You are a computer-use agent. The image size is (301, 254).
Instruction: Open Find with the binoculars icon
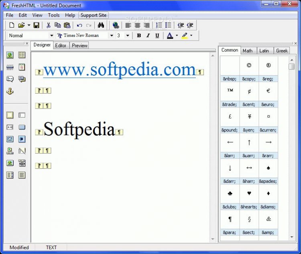(x=101, y=25)
